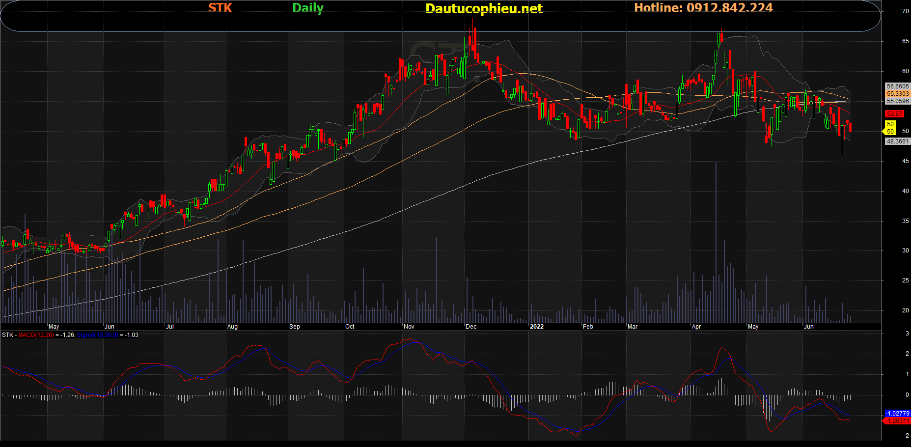Select the Daily timeframe label
This screenshot has height=447, width=911.
(308, 8)
